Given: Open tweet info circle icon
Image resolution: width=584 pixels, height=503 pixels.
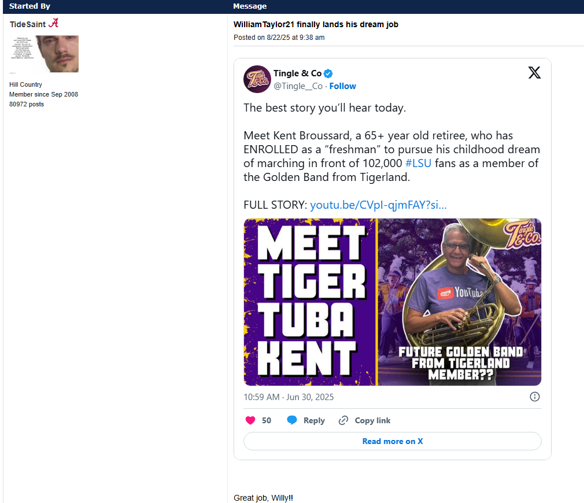Looking at the screenshot, I should coord(534,397).
